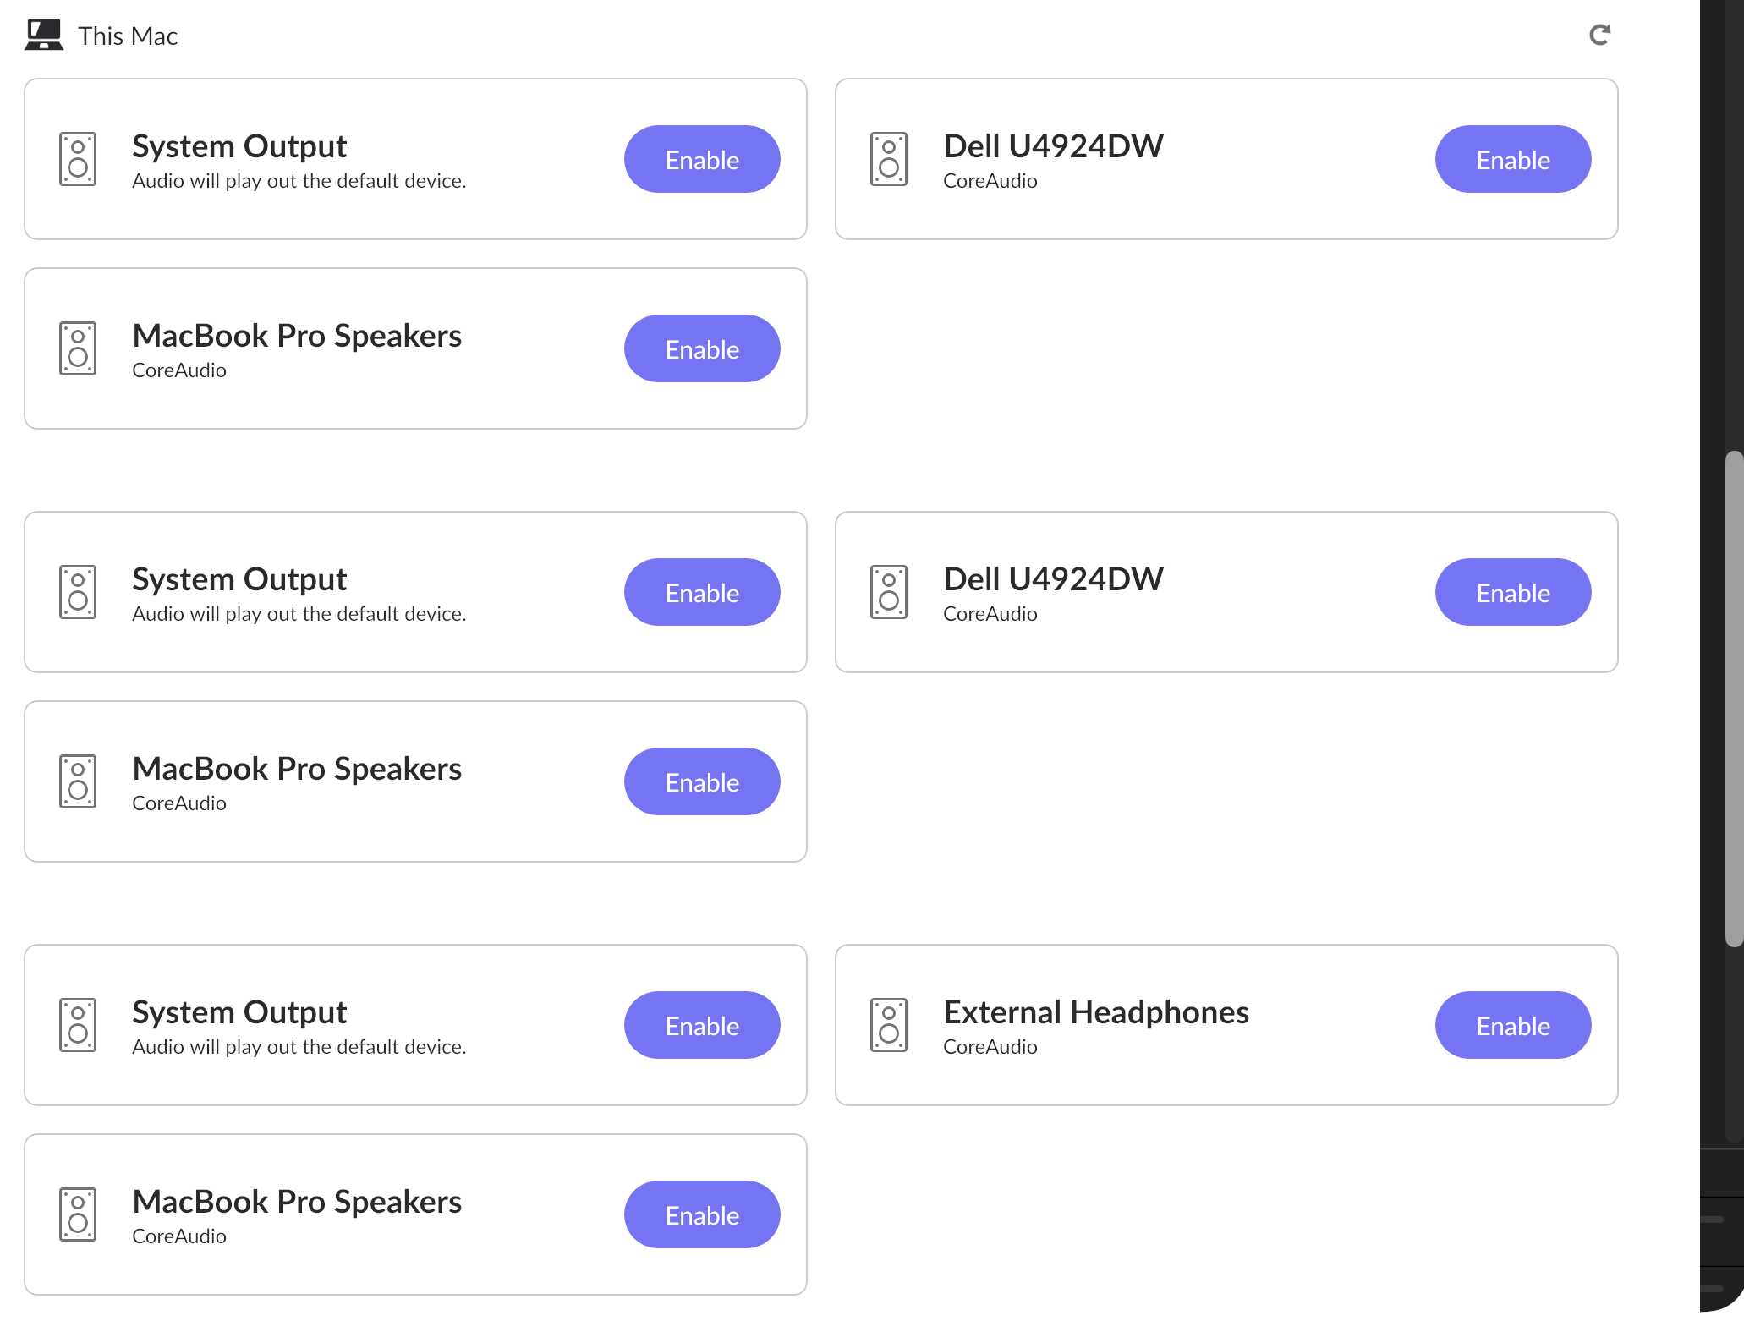Image resolution: width=1744 pixels, height=1321 pixels.
Task: Enable the second System Output device
Action: coord(702,592)
